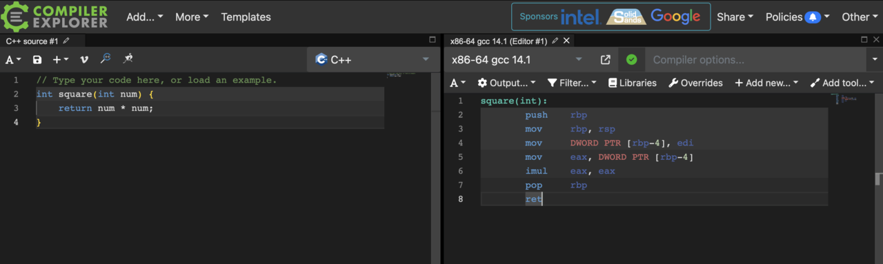Close the x86-64 gcc 14.1 tab
The image size is (883, 264).
coord(566,41)
